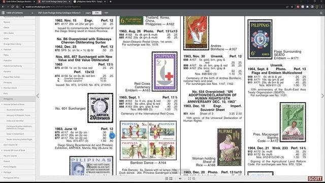The image size is (325, 183).
Task: Open Chrome three-dot menu
Action: 321,7
